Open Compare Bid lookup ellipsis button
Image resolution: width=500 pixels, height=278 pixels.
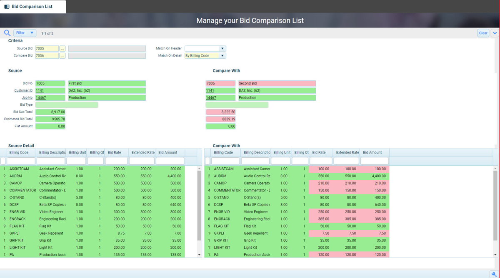pyautogui.click(x=62, y=56)
